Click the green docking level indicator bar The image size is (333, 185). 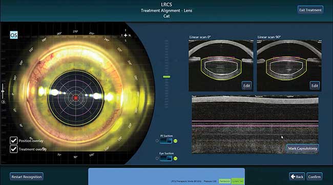pos(167,77)
